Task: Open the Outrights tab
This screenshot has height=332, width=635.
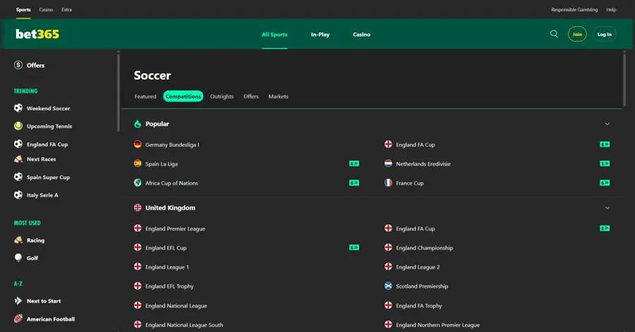Action: tap(222, 97)
